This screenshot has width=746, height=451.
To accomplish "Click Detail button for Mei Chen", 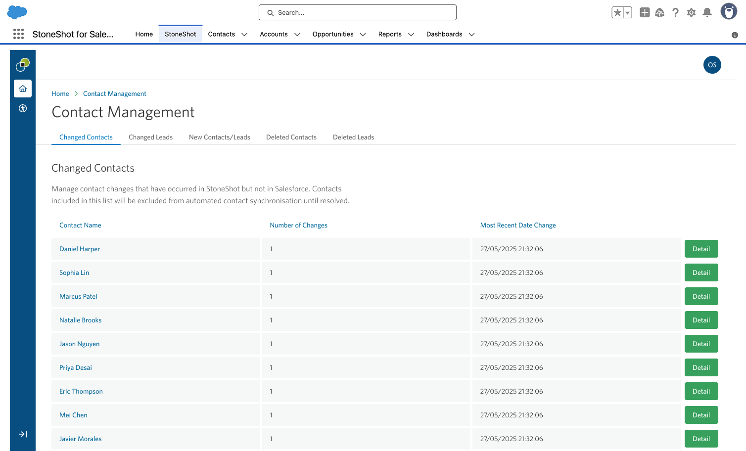I will pos(701,415).
